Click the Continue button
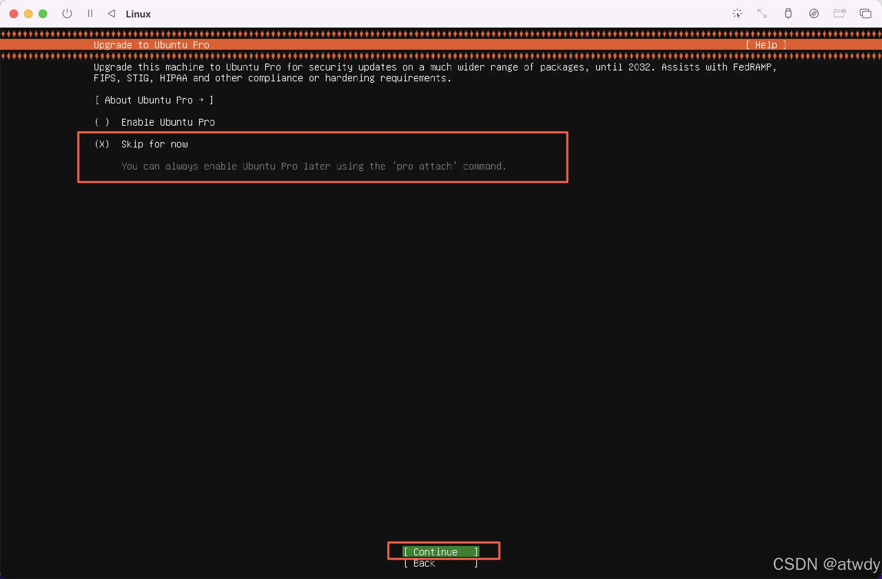The image size is (882, 579). tap(441, 551)
